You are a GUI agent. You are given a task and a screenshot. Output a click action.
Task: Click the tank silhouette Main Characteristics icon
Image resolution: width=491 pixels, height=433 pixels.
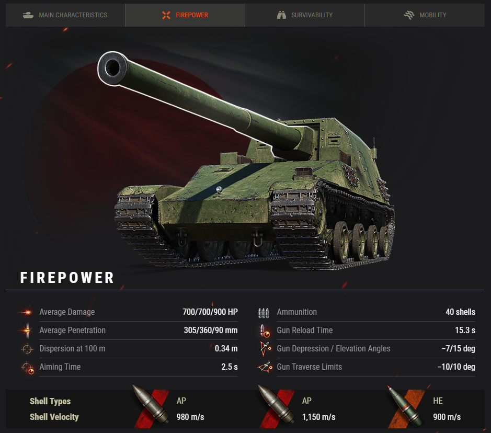coord(28,15)
